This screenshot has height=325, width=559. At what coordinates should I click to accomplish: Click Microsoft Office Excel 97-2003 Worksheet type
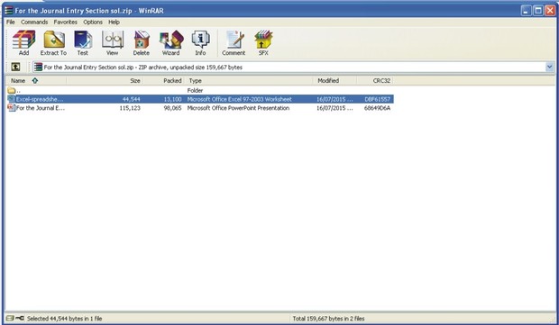coord(239,99)
